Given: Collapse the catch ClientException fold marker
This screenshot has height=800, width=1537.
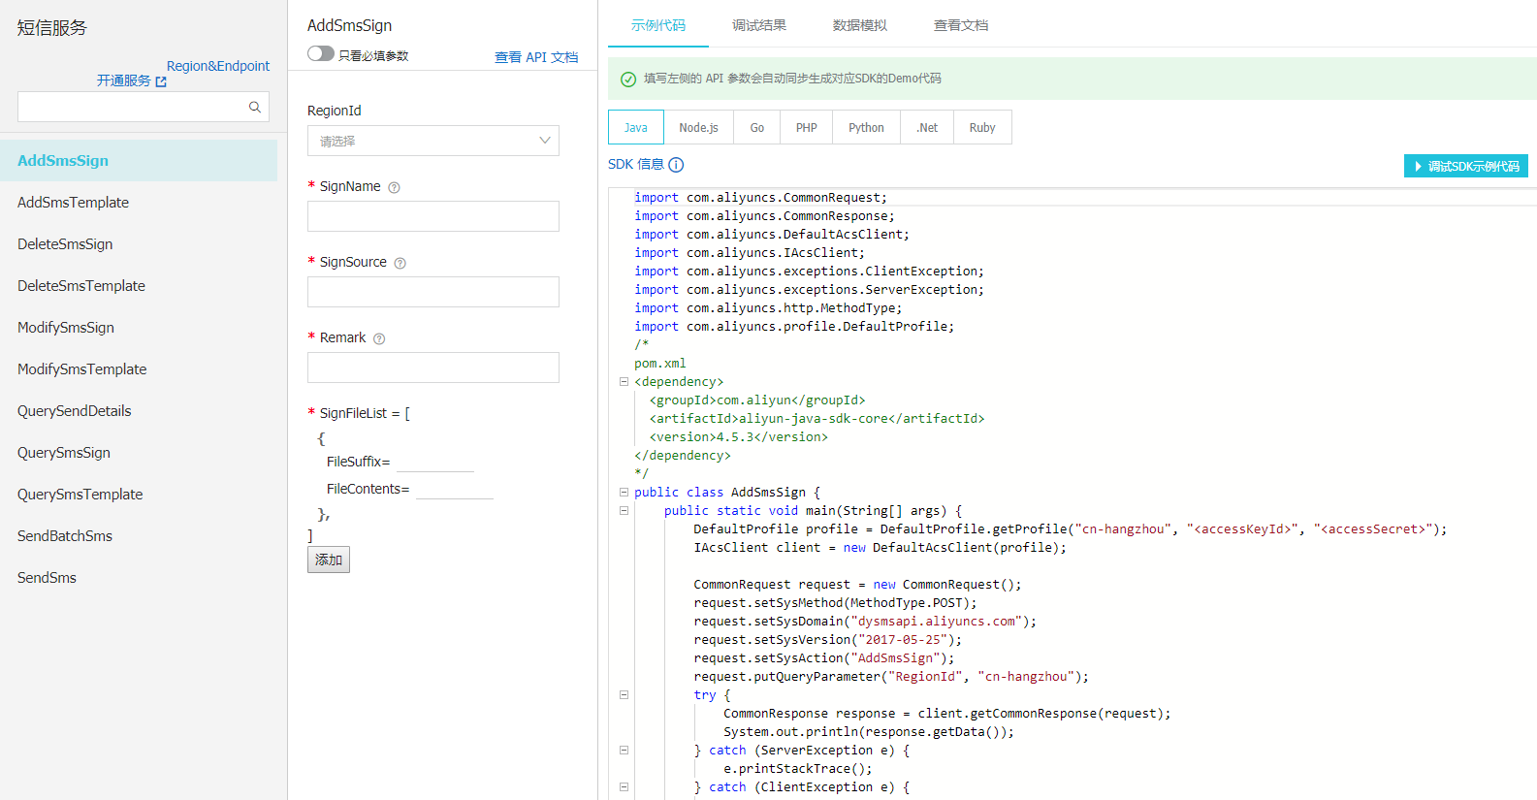Looking at the screenshot, I should point(624,786).
